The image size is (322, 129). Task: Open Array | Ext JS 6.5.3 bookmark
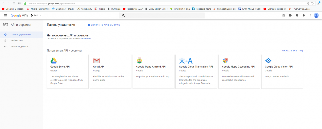[180, 9]
